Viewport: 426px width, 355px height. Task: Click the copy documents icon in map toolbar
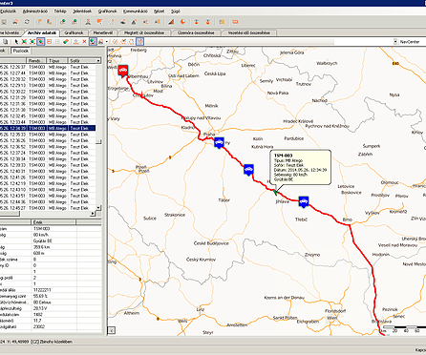pyautogui.click(x=6, y=42)
